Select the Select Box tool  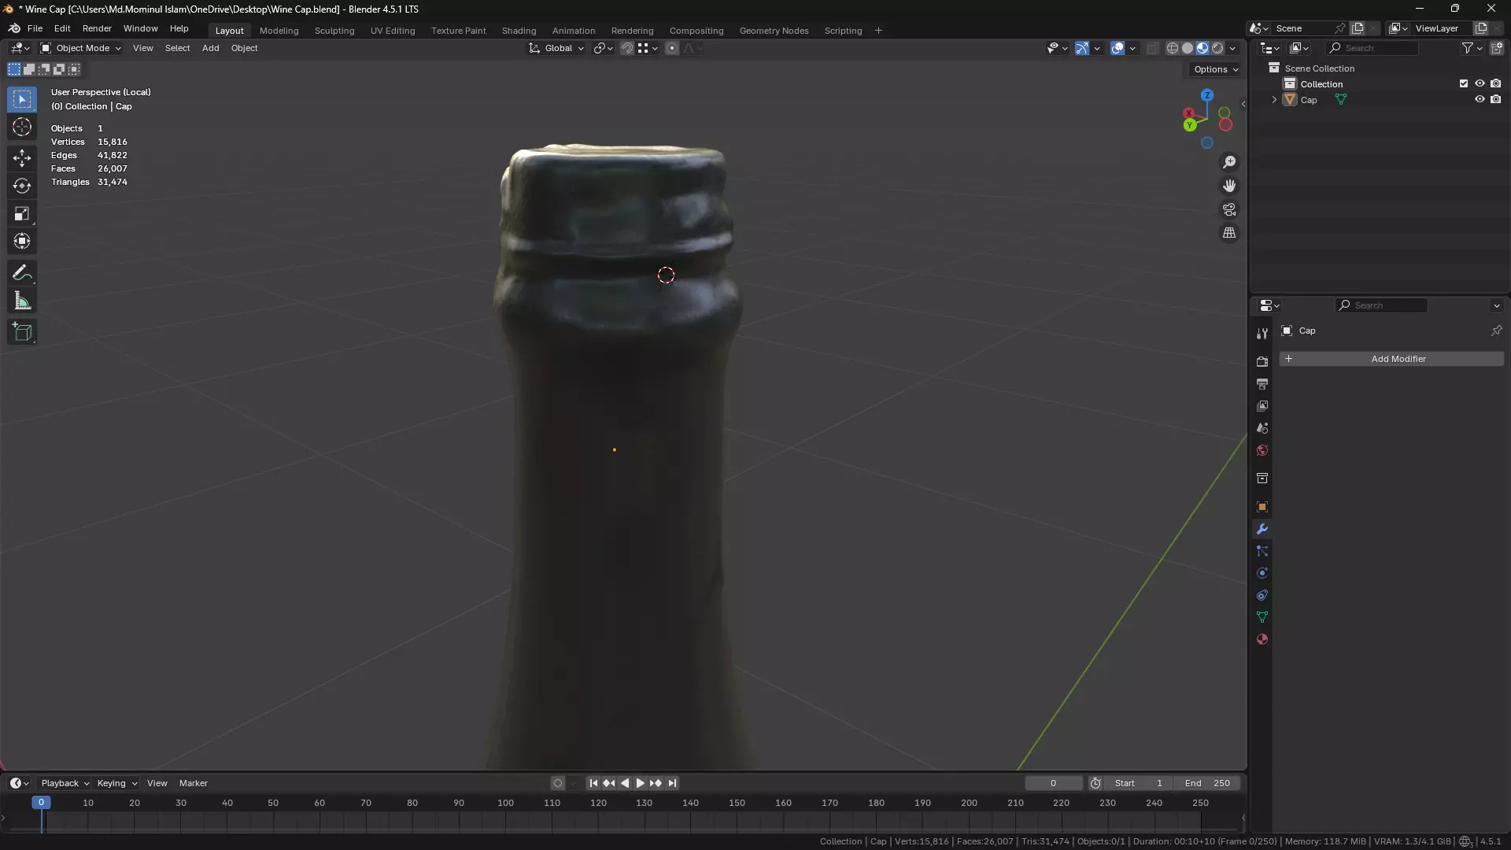22,99
